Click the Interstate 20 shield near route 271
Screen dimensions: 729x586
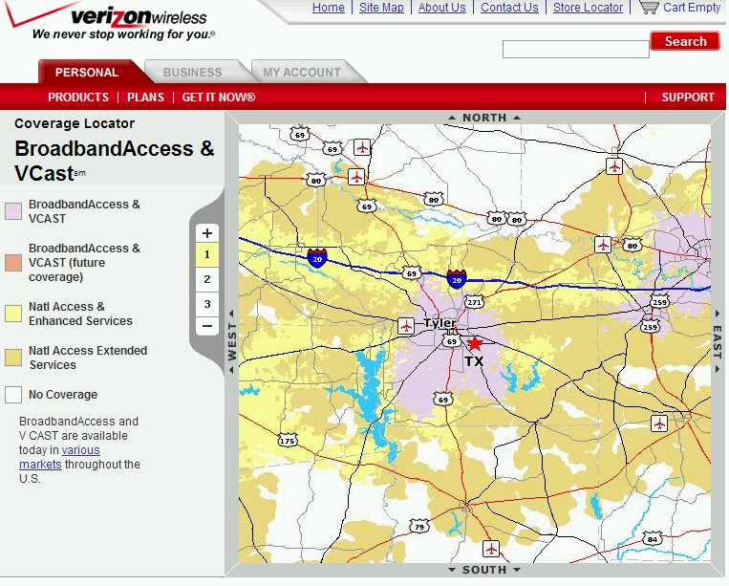point(456,278)
